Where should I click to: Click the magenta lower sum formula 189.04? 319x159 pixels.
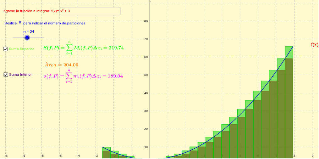tap(83, 76)
